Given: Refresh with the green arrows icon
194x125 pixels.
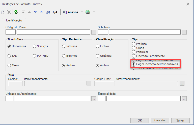Looking at the screenshot, I should point(16,12).
